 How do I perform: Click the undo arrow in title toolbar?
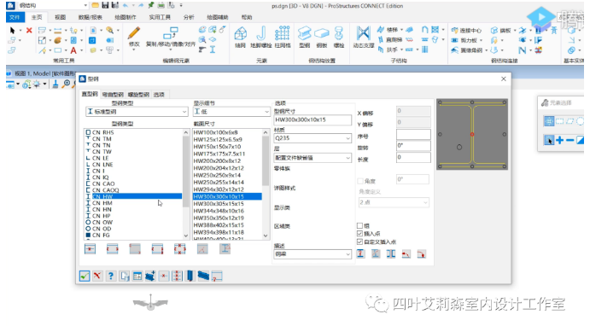pyautogui.click(x=125, y=5)
